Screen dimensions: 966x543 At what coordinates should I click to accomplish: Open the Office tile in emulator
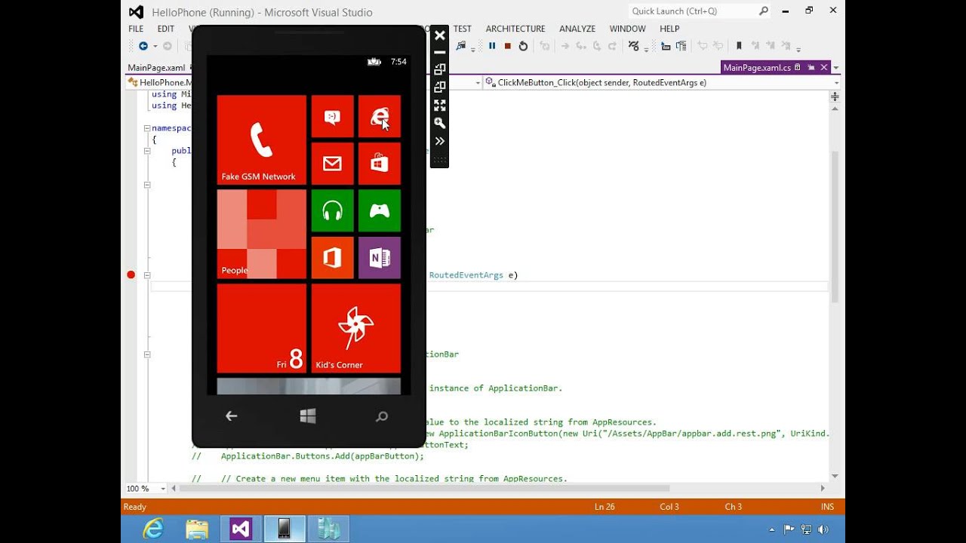coord(332,258)
